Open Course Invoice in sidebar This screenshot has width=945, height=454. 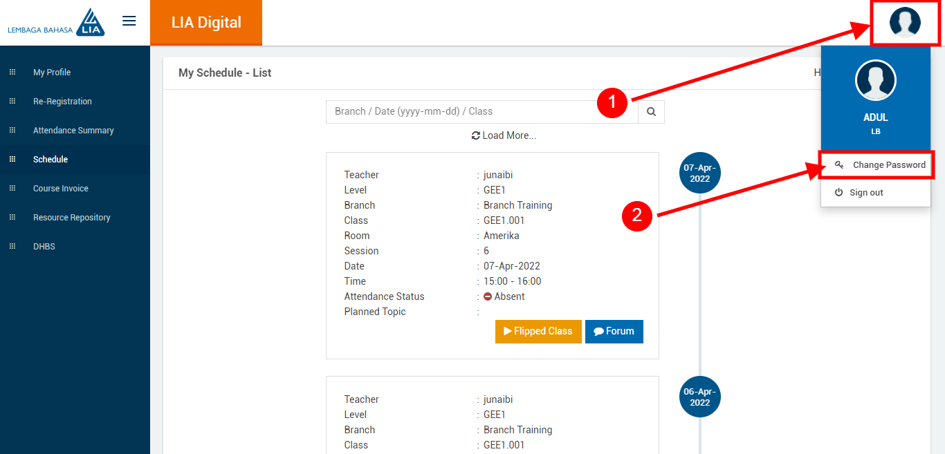(61, 189)
